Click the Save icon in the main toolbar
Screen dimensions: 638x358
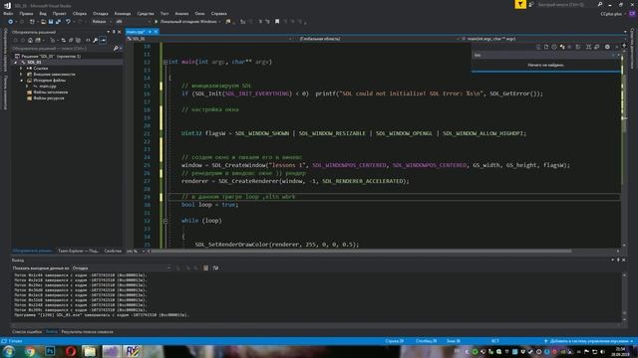coord(51,22)
